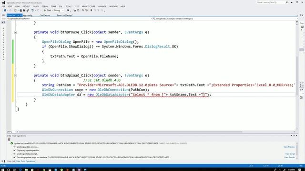Click the Visual Studio logo icon
Screen dimensions: 305x171
click(x=3, y=2)
